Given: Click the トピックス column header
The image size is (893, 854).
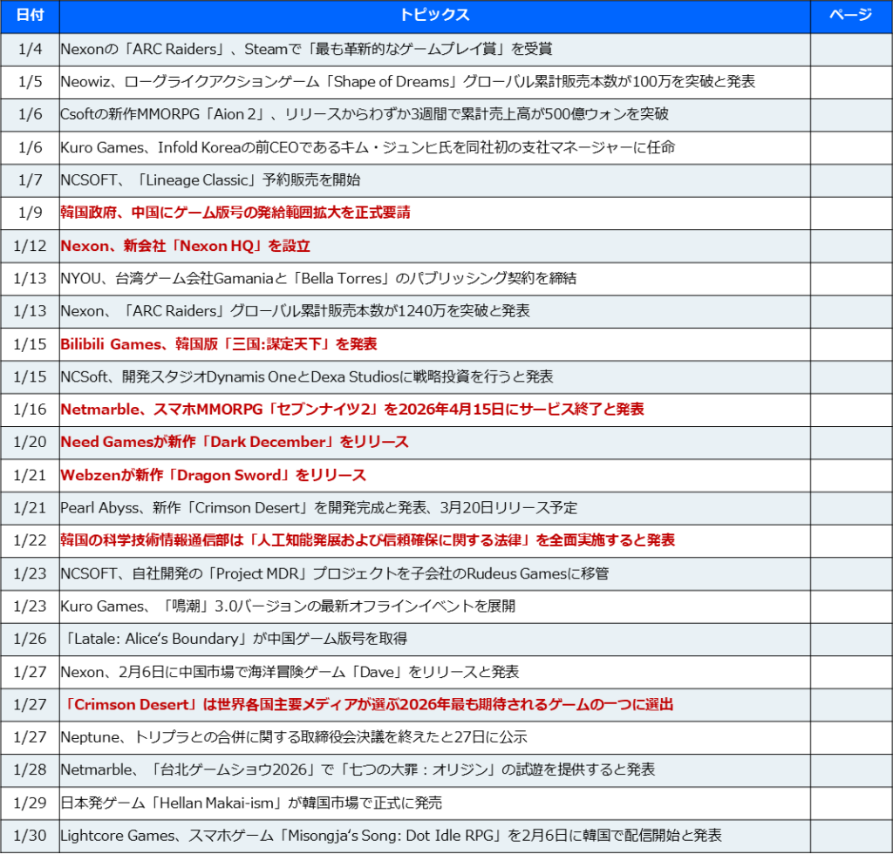Looking at the screenshot, I should click(434, 16).
